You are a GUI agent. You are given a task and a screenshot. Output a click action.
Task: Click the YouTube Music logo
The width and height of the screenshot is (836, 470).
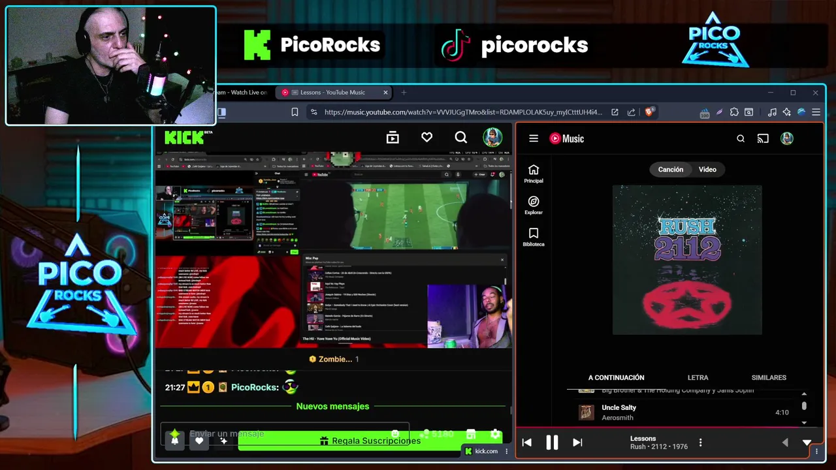tap(566, 138)
